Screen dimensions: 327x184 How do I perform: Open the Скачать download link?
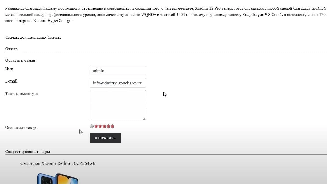(54, 37)
